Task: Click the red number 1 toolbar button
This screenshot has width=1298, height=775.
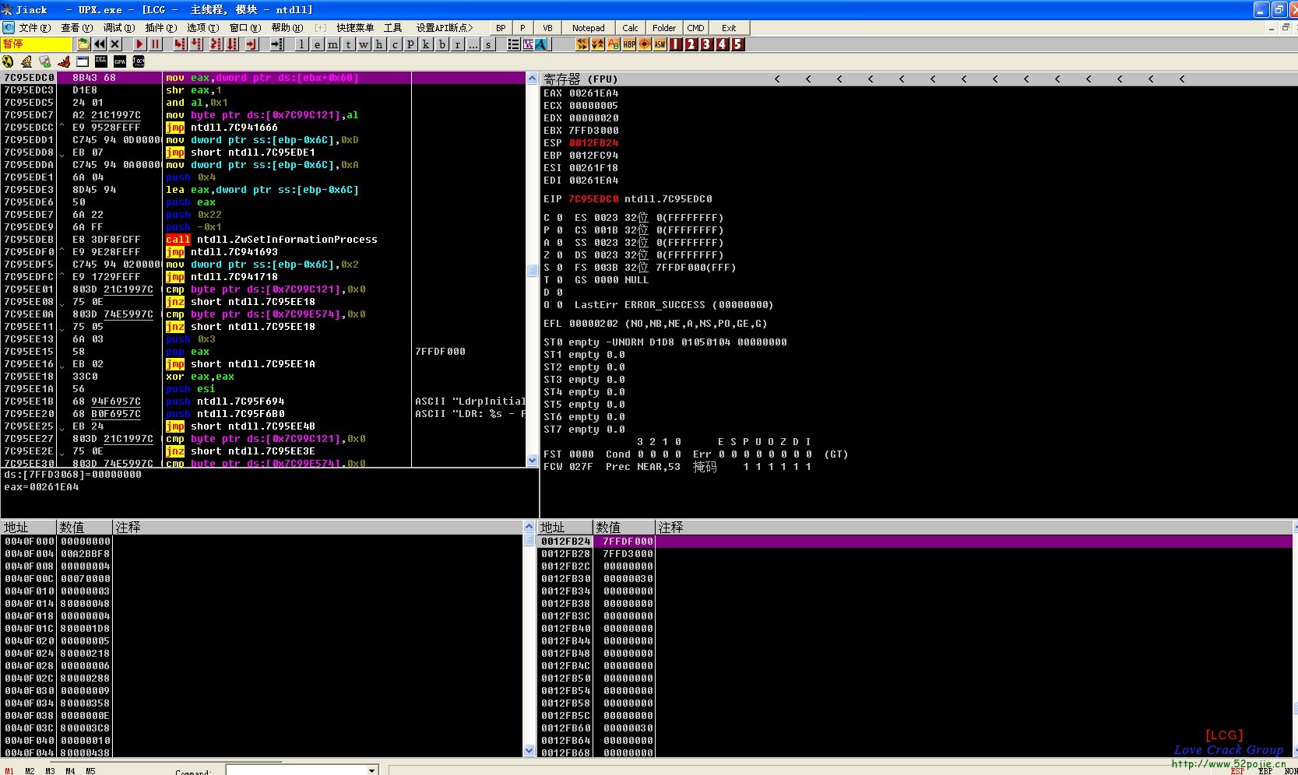Action: (676, 44)
